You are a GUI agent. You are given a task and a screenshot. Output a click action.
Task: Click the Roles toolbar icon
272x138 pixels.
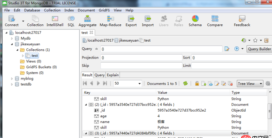coord(178,21)
